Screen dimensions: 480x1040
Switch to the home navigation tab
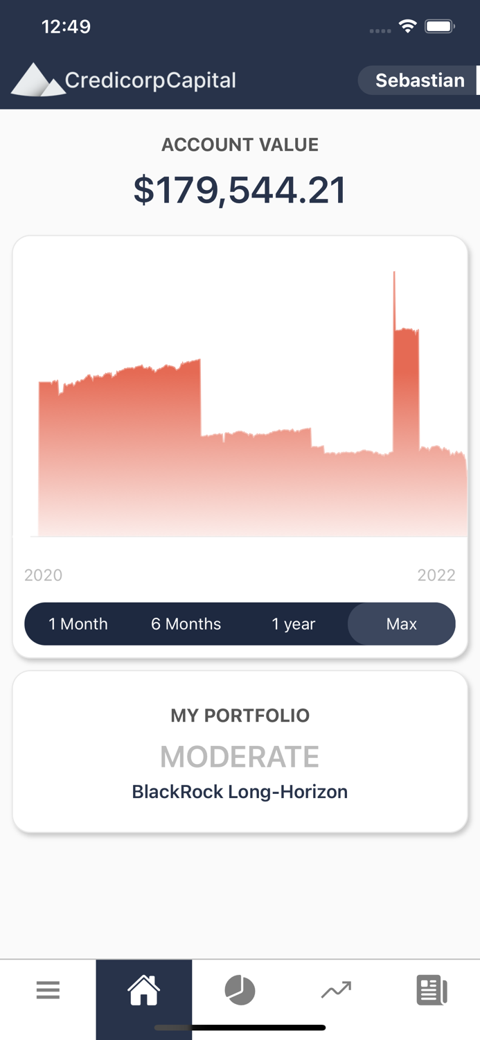coord(143,990)
